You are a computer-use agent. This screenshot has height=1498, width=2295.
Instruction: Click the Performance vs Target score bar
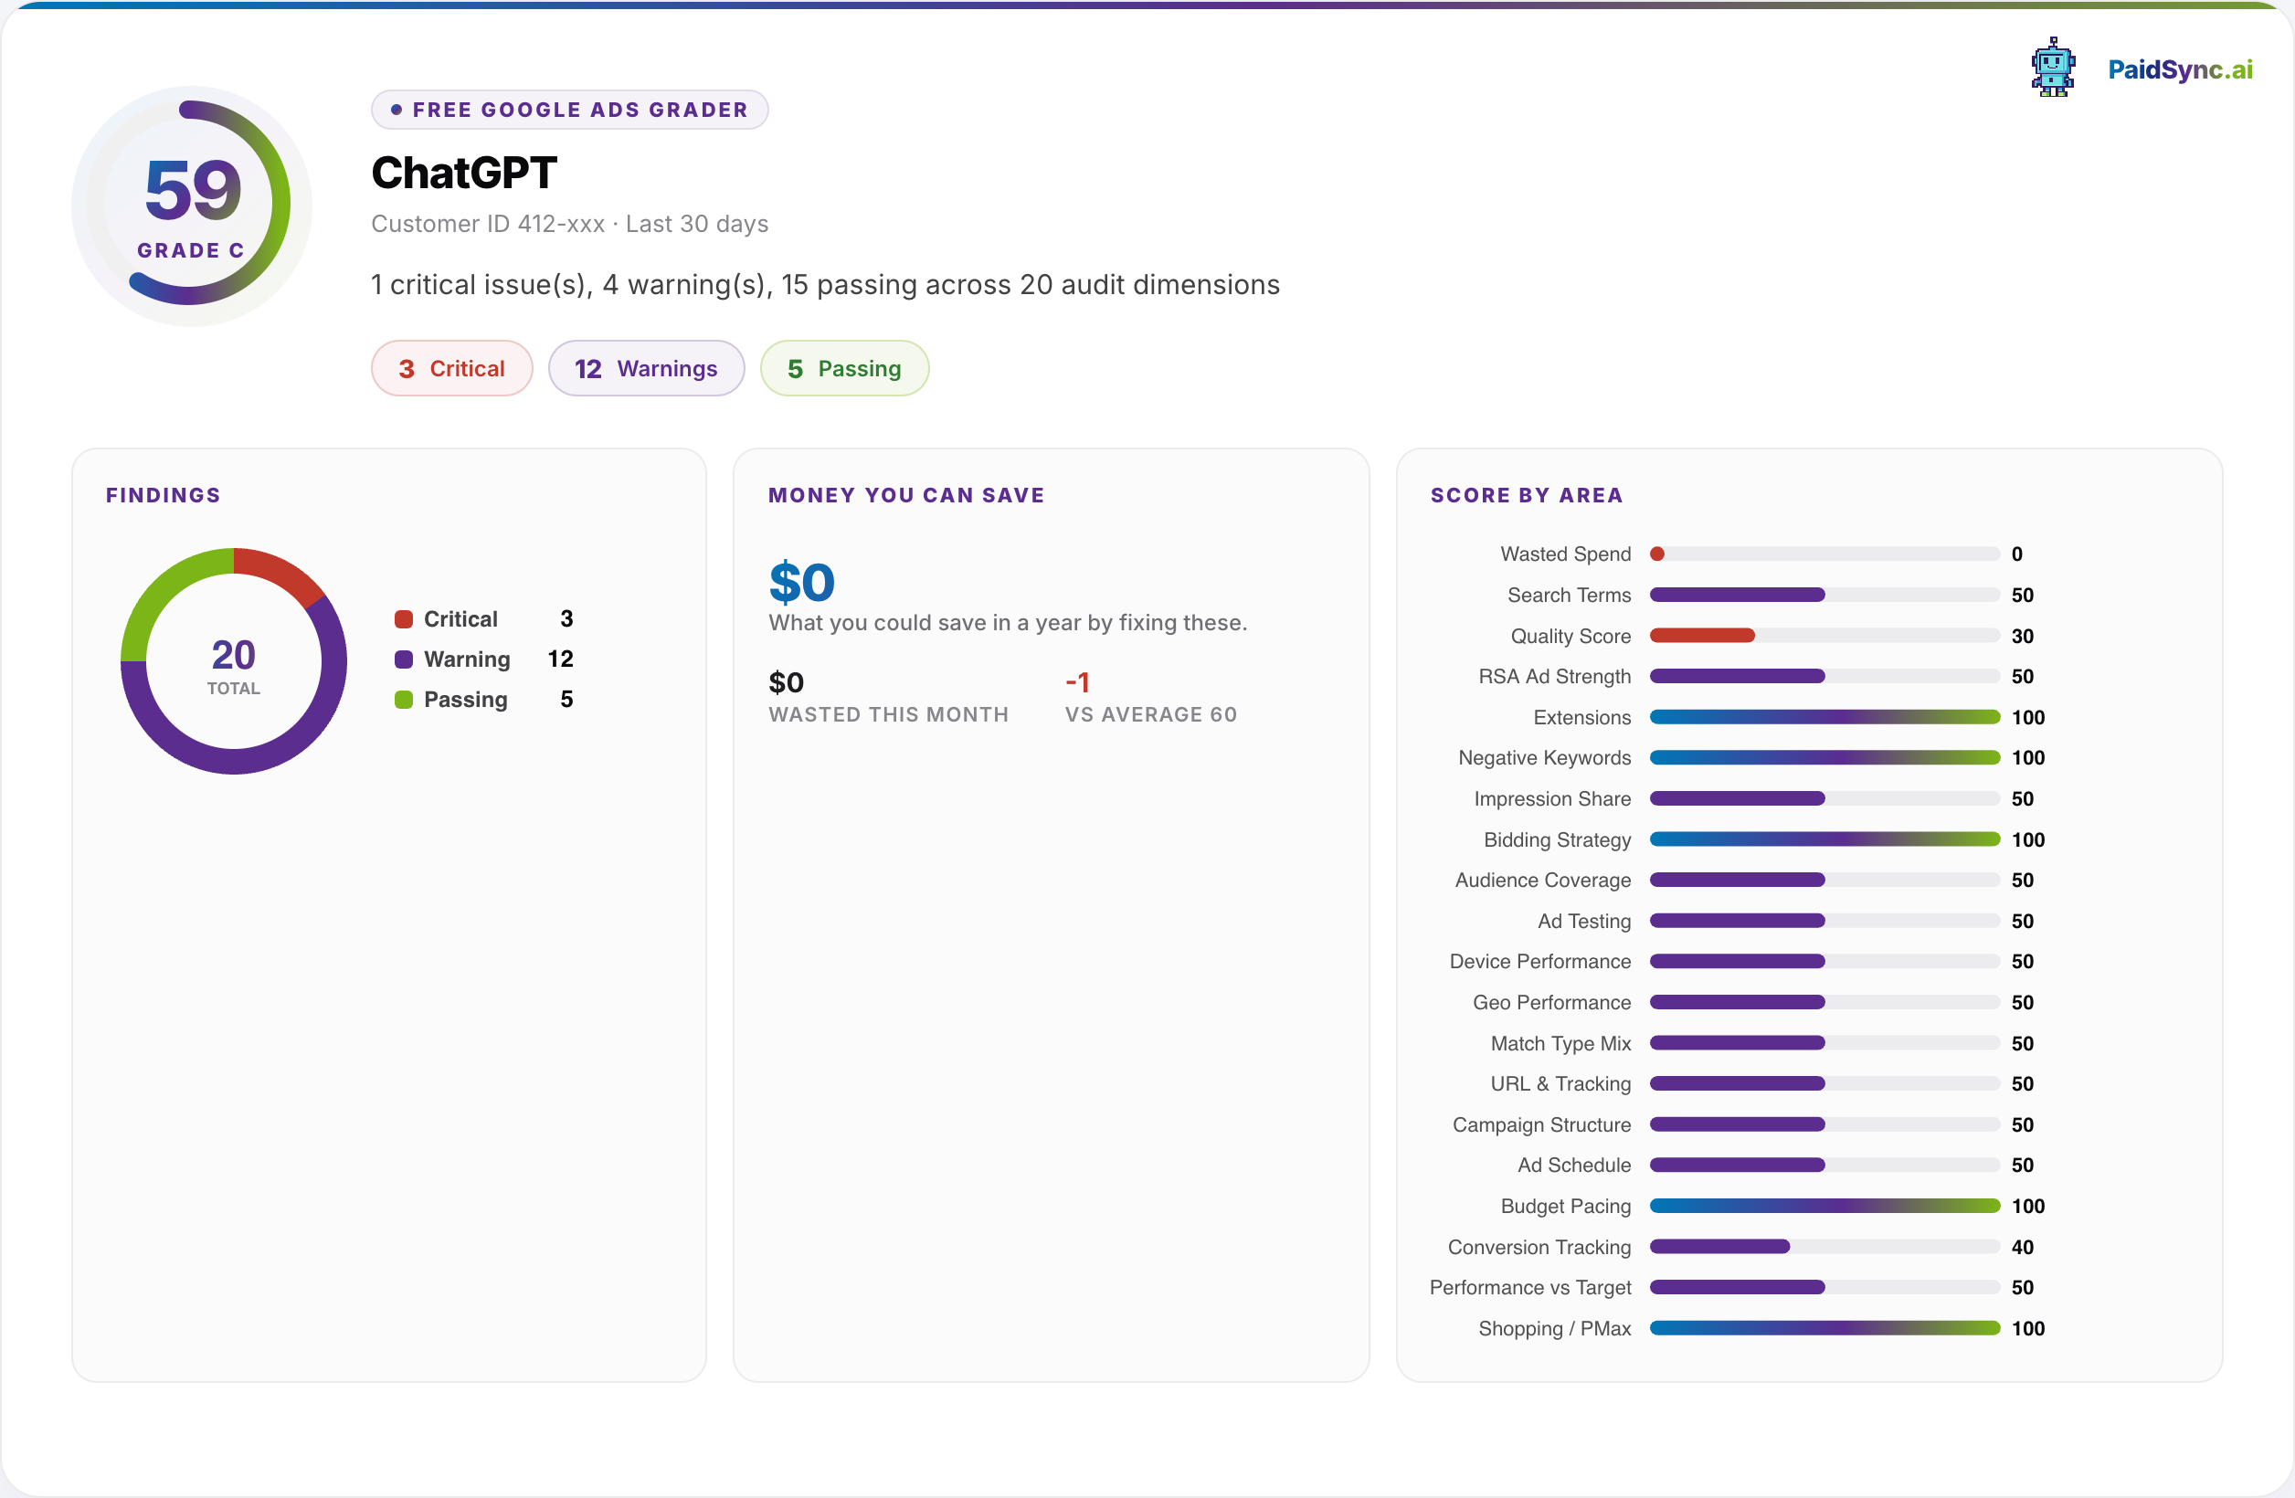(1824, 1287)
